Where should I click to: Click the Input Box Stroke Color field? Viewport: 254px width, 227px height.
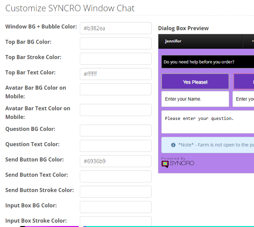point(116,221)
